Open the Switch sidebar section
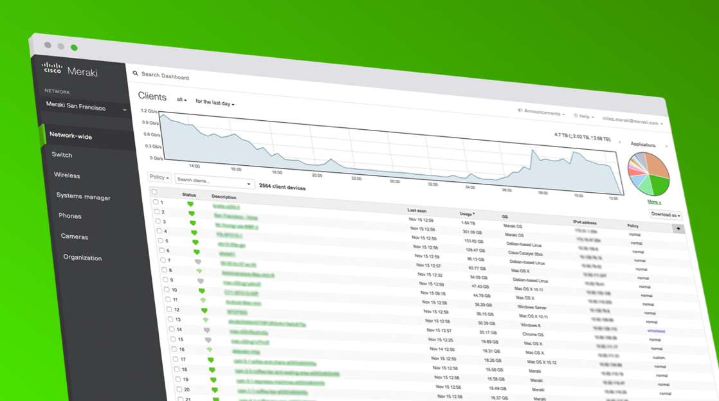The height and width of the screenshot is (401, 719). (62, 155)
